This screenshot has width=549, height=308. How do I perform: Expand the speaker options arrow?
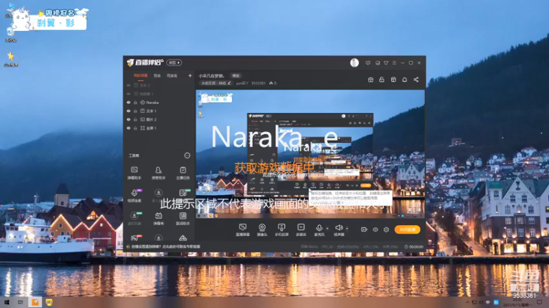pos(347,229)
